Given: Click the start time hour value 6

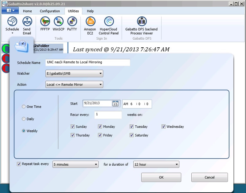Looking at the screenshot, I should click(131, 104).
